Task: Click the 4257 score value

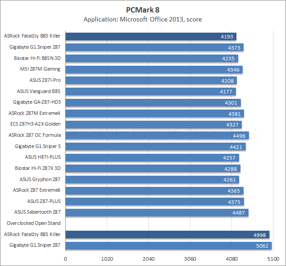Action: coord(229,158)
